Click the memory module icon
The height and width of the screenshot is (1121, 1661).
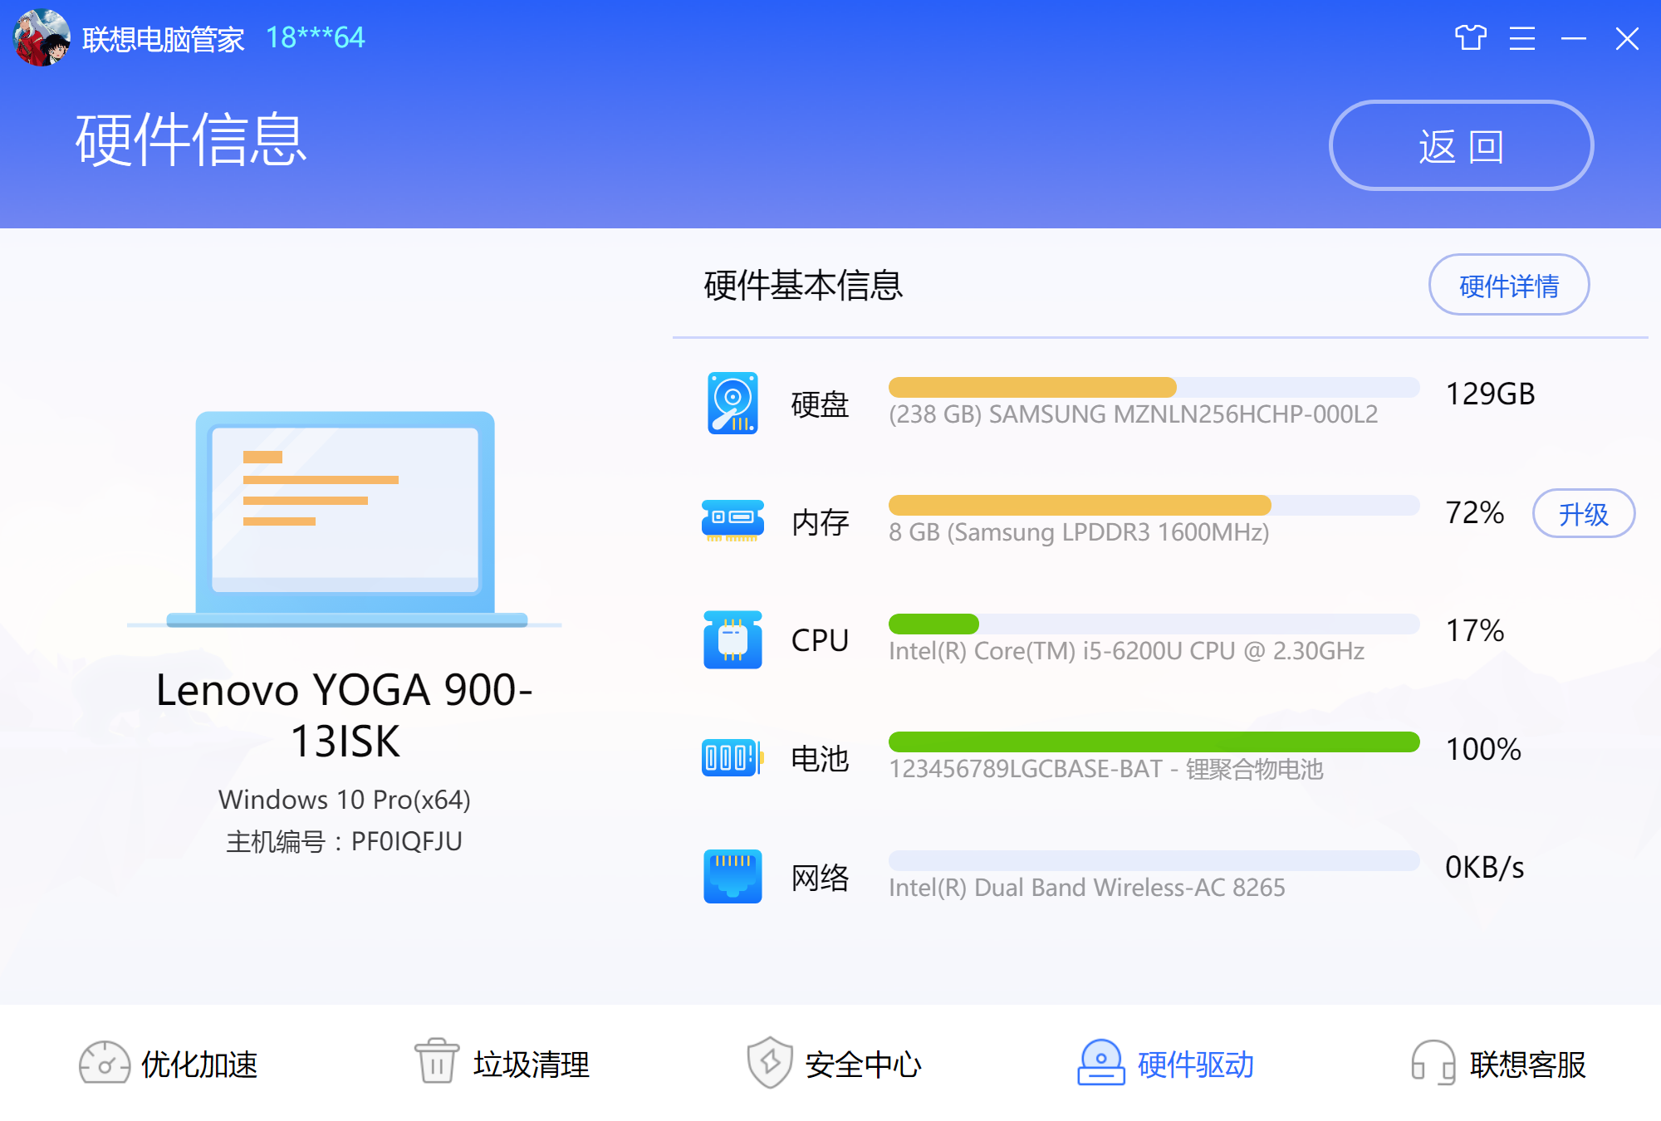pyautogui.click(x=733, y=521)
